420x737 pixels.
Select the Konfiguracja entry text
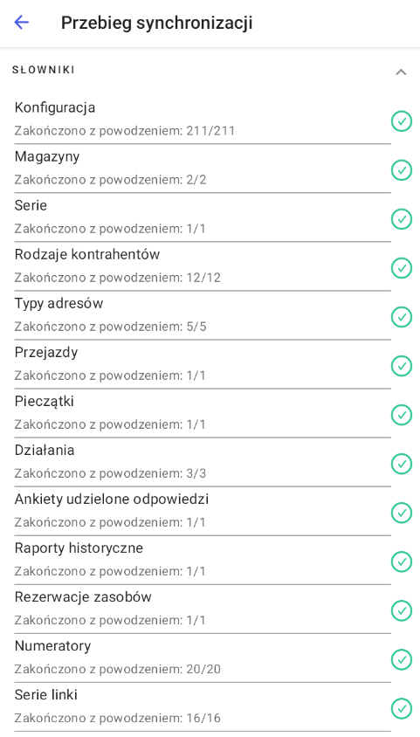pyautogui.click(x=55, y=107)
